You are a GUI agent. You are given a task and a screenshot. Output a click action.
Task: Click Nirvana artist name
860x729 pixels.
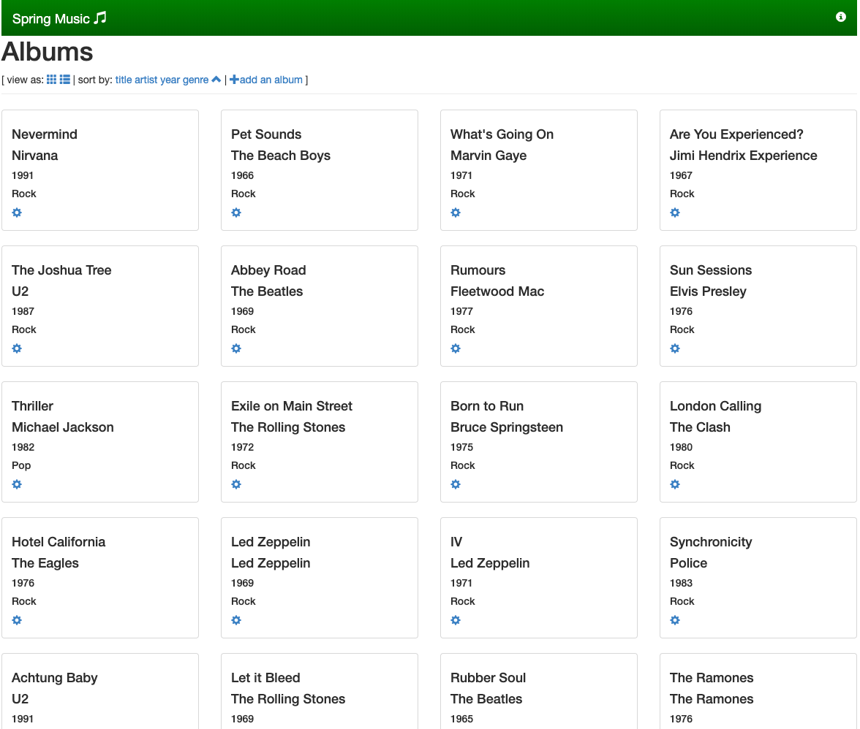point(34,156)
